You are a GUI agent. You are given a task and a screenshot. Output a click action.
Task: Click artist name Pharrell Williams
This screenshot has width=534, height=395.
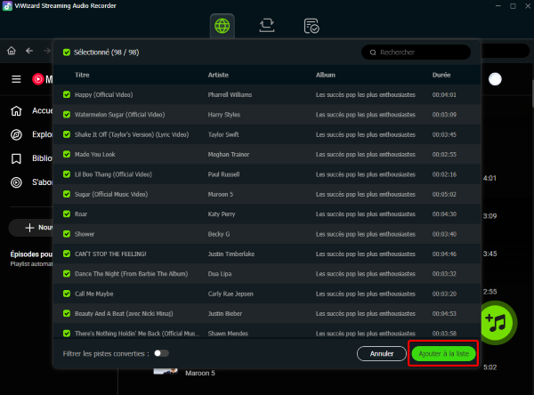[230, 94]
